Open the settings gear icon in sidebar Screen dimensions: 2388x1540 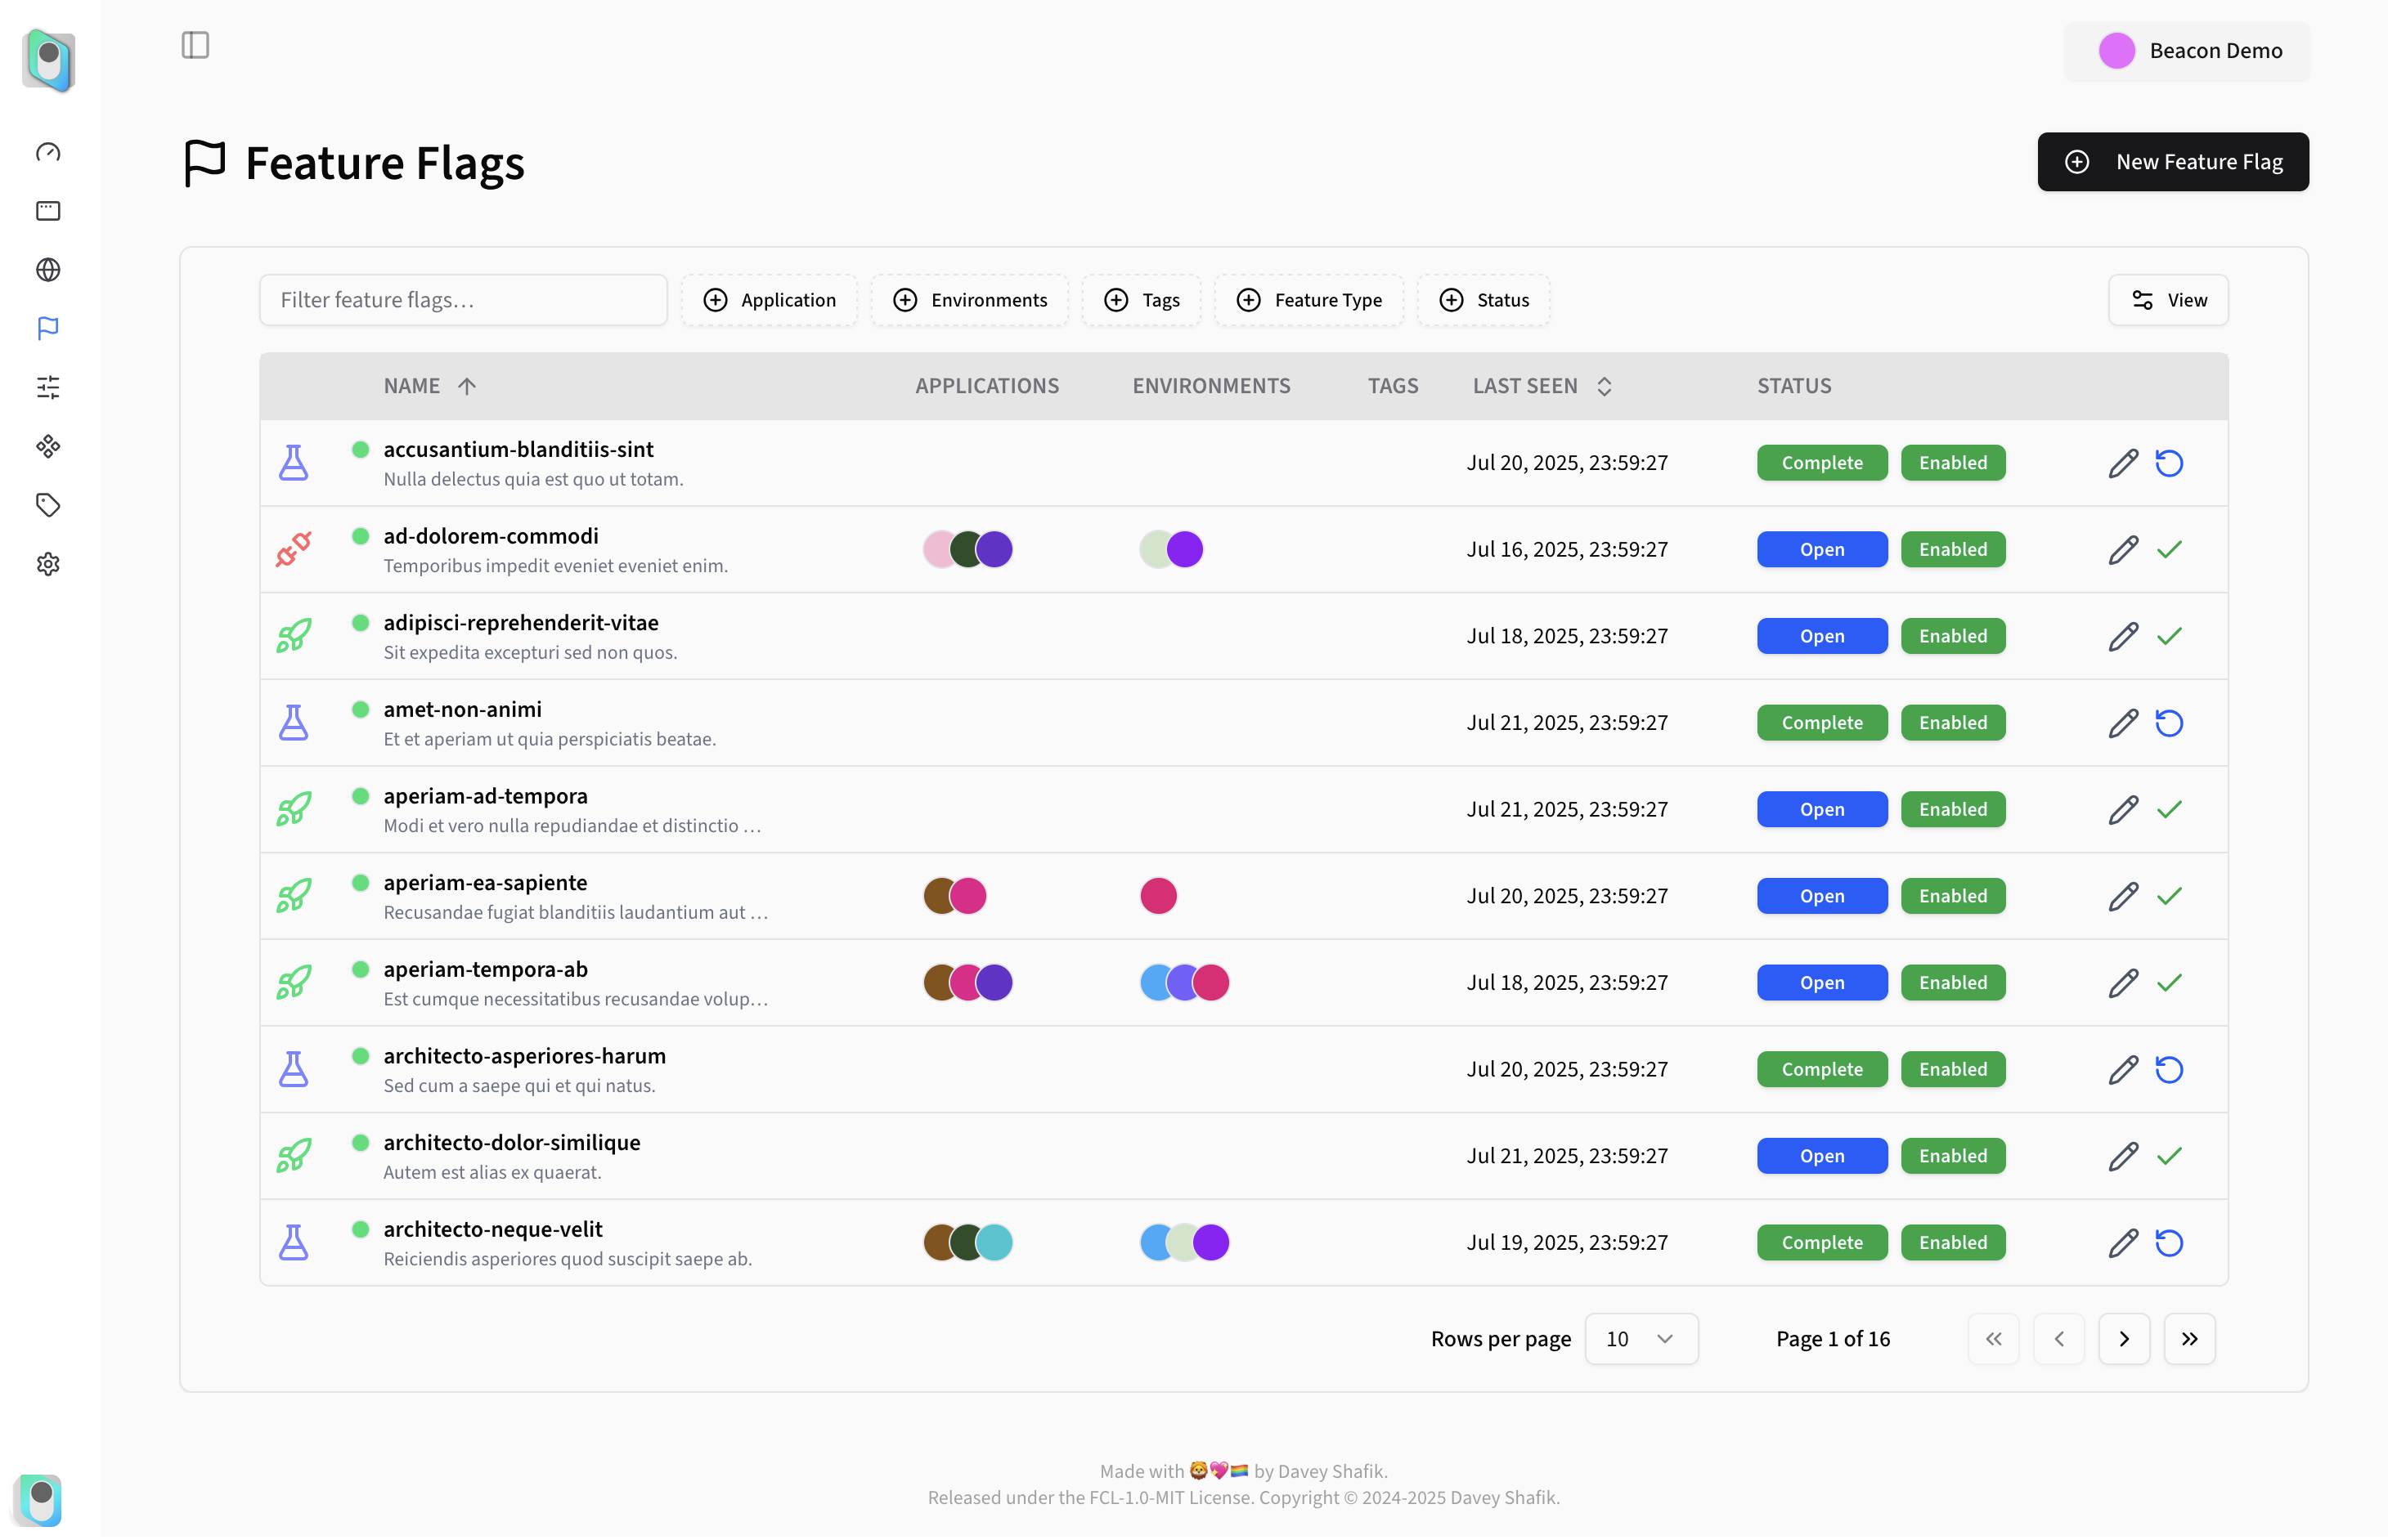(48, 564)
